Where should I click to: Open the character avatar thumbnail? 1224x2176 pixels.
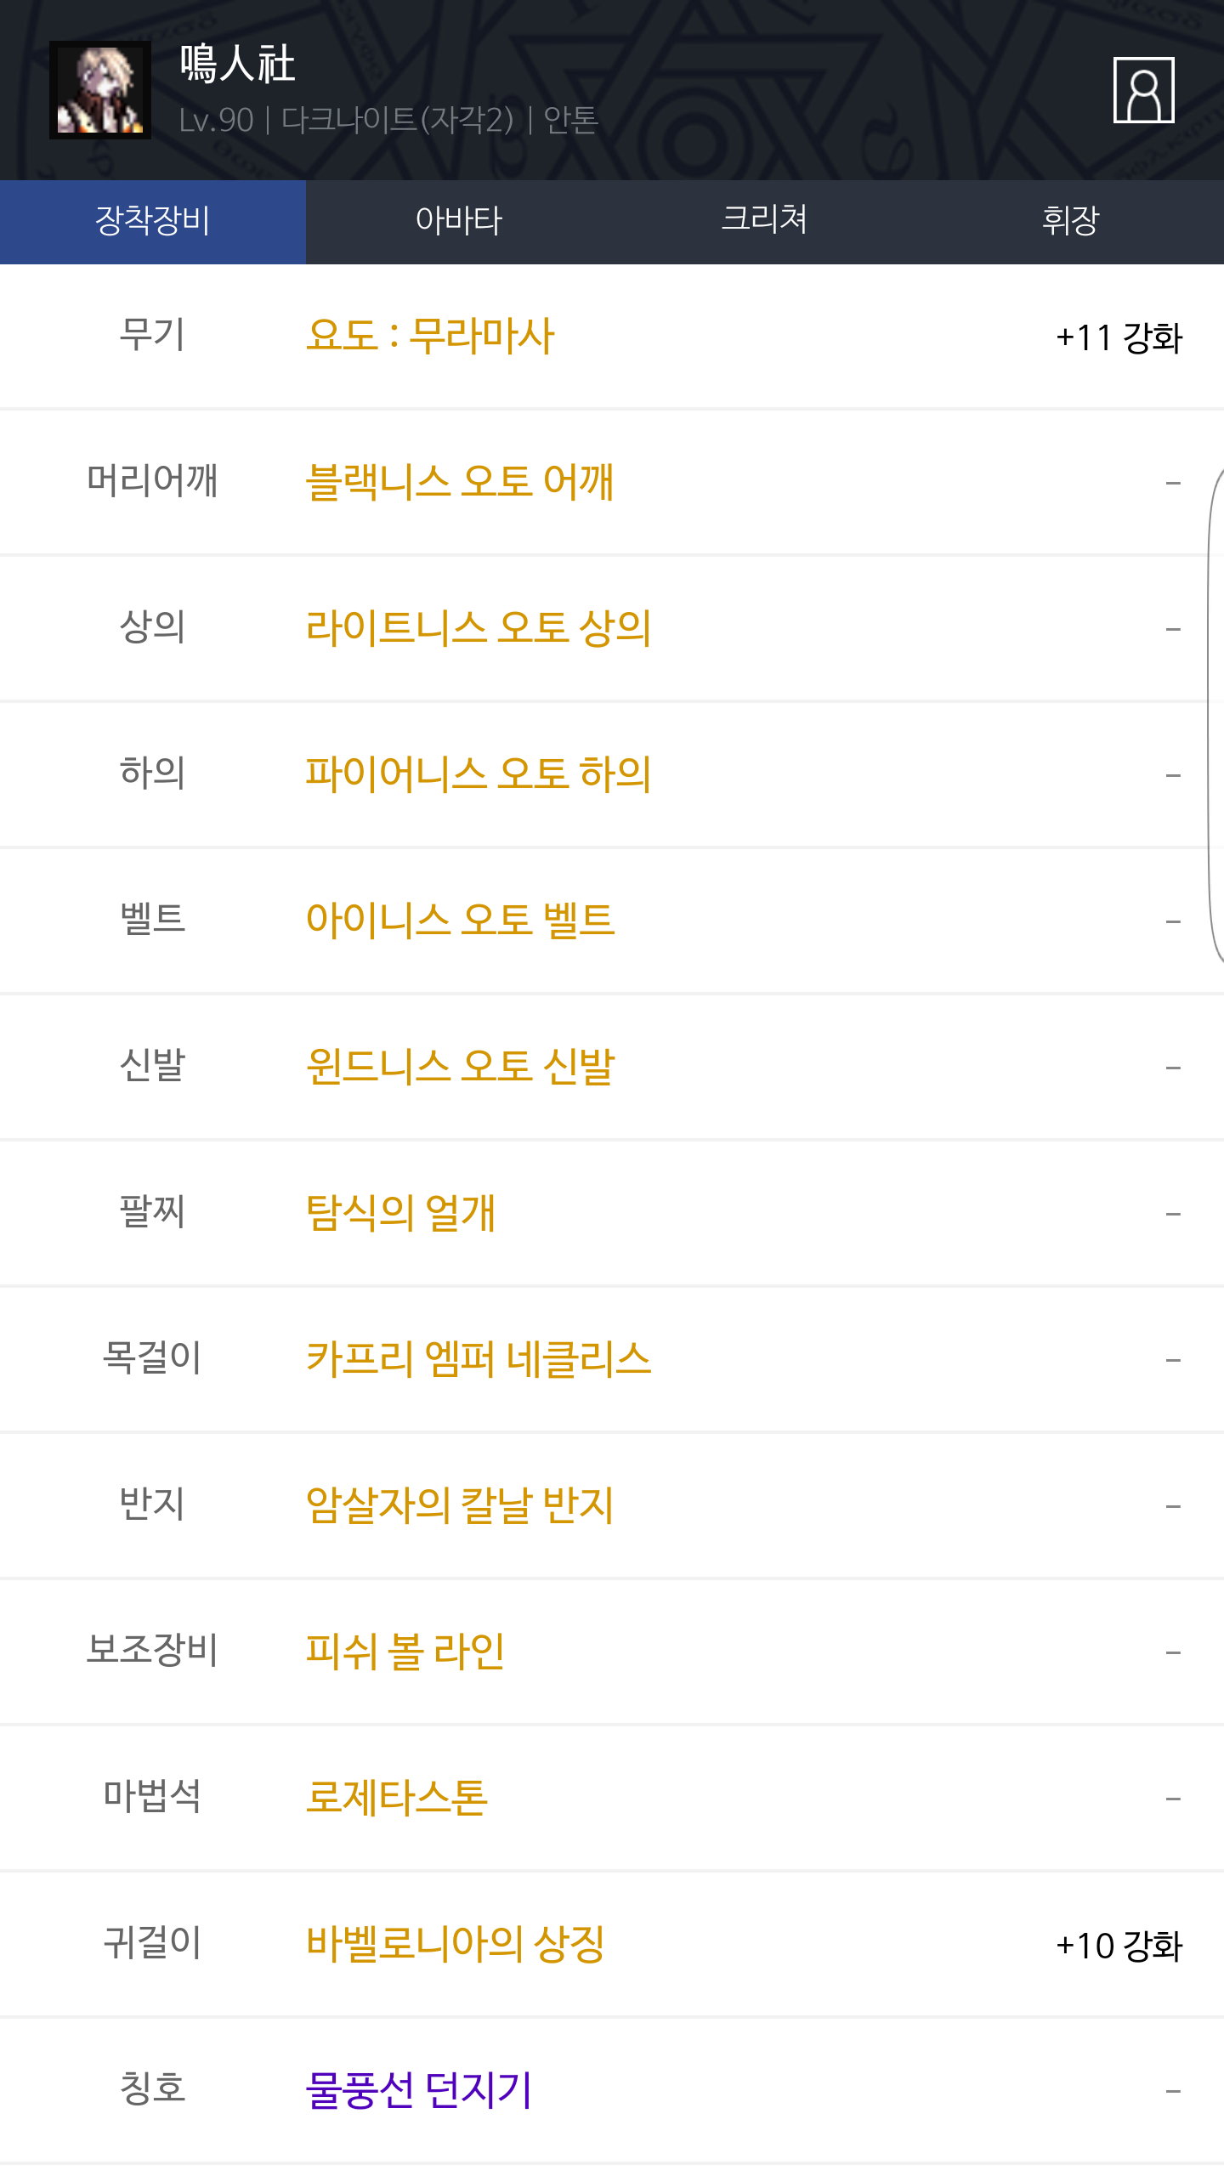point(100,90)
